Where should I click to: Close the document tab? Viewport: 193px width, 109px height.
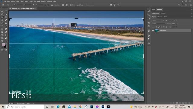[x=36, y=8]
